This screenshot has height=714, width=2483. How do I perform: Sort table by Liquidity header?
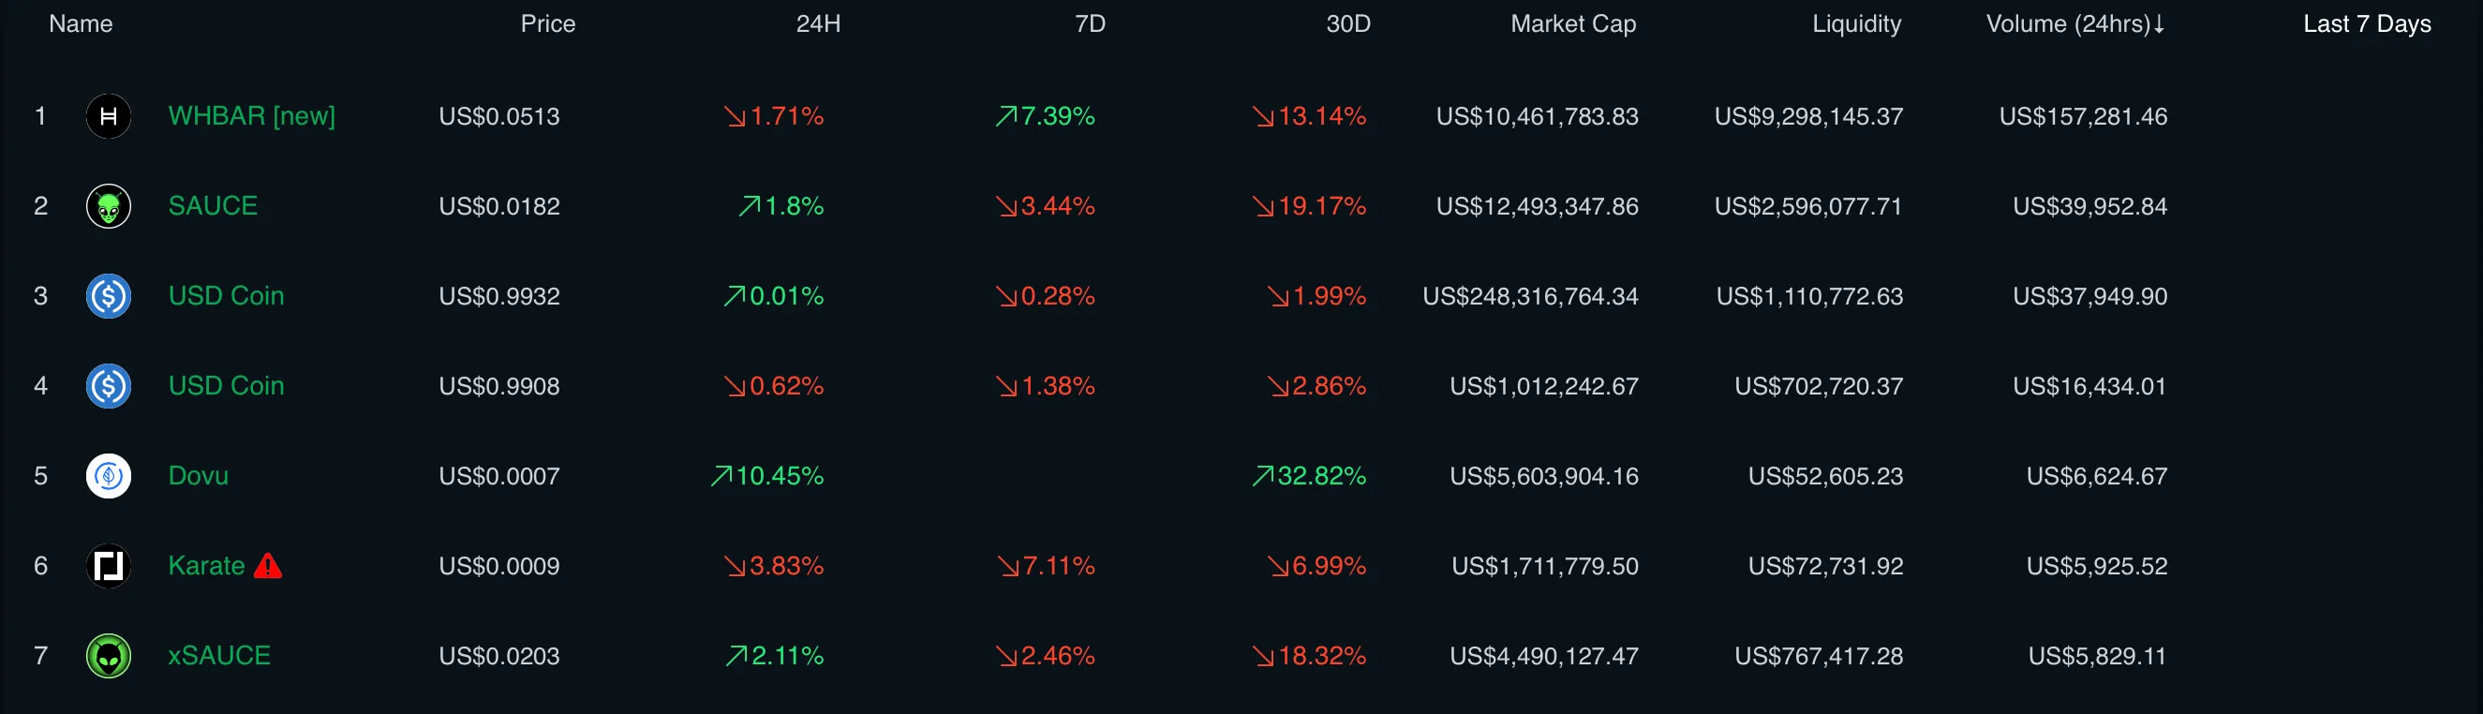1855,24
